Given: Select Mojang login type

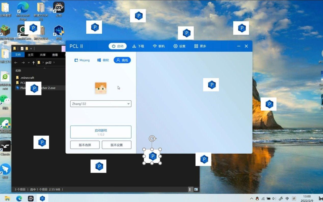Looking at the screenshot, I should 82,60.
